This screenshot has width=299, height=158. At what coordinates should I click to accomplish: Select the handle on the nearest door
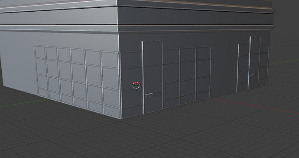(x=149, y=95)
